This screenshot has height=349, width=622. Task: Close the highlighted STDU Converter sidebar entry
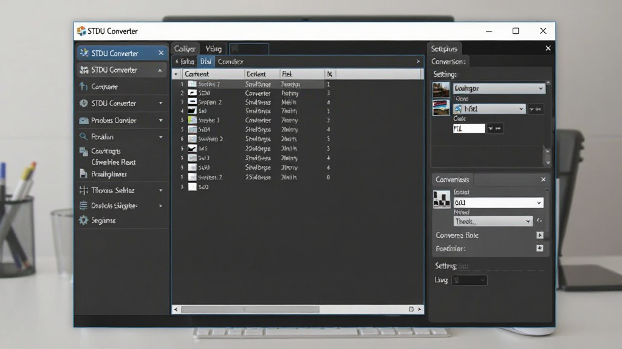tap(161, 53)
